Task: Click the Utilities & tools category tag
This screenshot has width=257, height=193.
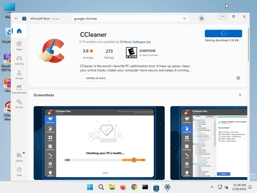Action: click(x=96, y=78)
